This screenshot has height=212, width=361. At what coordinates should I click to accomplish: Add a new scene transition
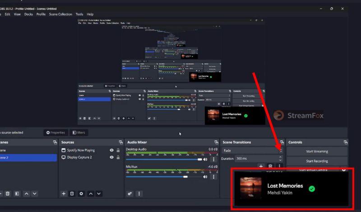pyautogui.click(x=261, y=166)
